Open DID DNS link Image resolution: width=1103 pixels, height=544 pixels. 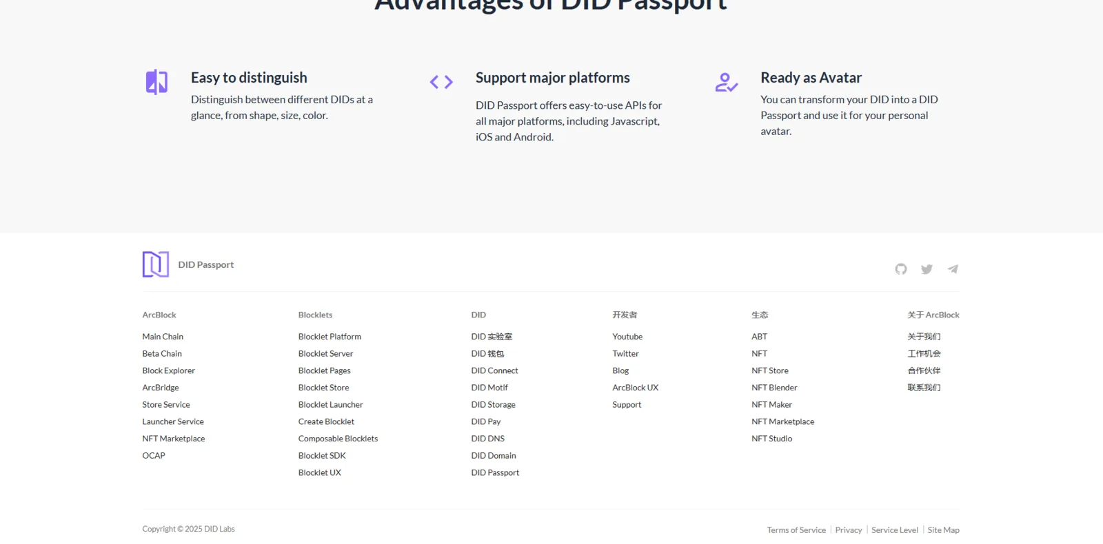487,439
